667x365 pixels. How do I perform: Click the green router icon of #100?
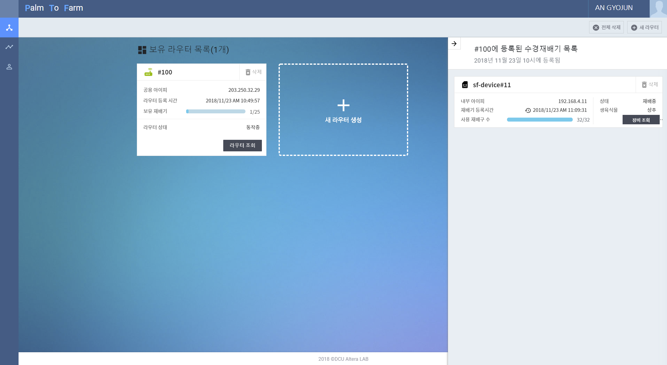click(x=148, y=72)
